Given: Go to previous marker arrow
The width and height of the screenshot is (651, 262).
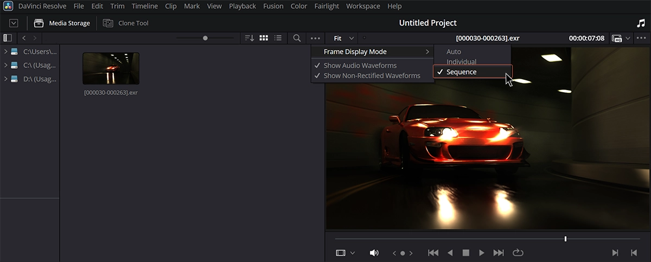Looking at the screenshot, I should click(394, 253).
